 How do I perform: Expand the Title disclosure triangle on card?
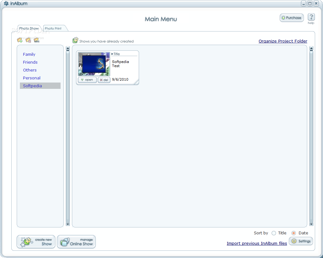pyautogui.click(x=112, y=54)
